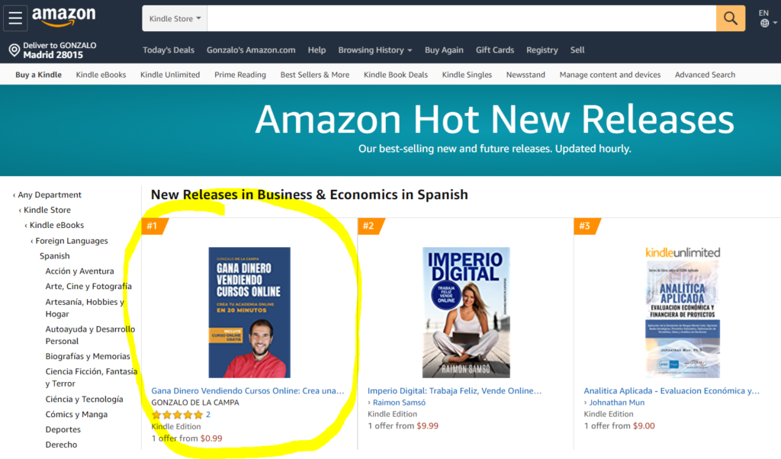The width and height of the screenshot is (781, 459).
Task: Open Best Sellers & More menu item
Action: [315, 75]
